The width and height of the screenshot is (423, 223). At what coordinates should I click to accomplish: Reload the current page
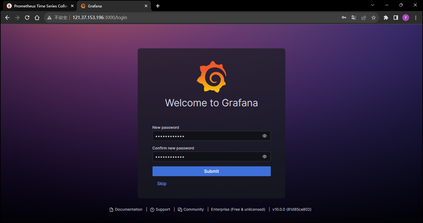(x=27, y=18)
